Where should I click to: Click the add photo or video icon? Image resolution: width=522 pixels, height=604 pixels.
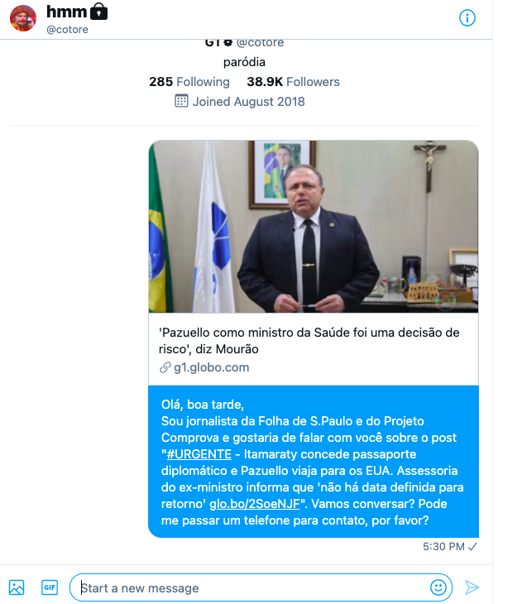(x=17, y=587)
